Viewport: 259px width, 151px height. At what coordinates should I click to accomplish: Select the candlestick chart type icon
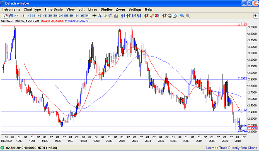pyautogui.click(x=6, y=16)
